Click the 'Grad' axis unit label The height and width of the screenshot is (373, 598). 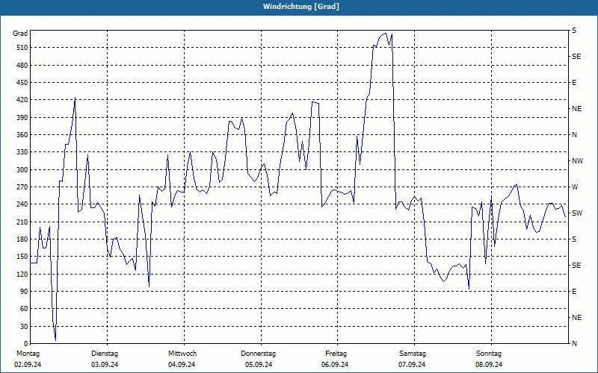(x=20, y=34)
